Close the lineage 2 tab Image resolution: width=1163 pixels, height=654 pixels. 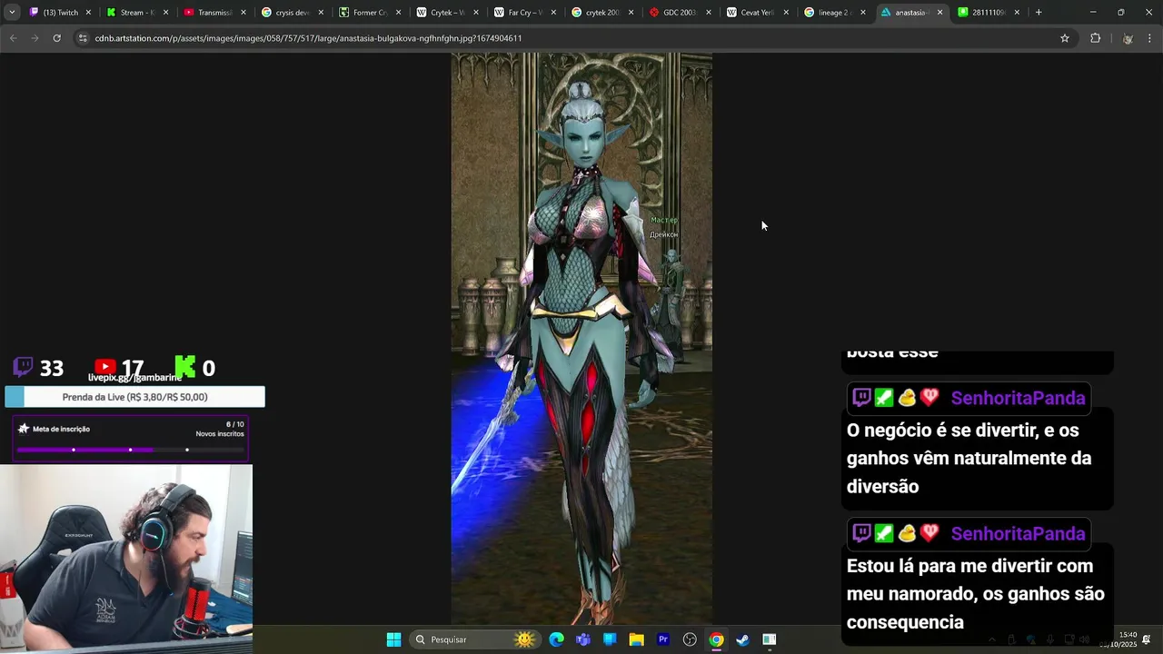(863, 13)
